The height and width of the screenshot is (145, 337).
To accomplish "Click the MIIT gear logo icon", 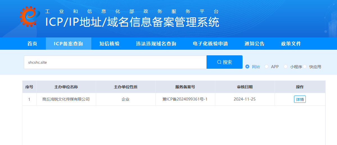I will point(30,17).
